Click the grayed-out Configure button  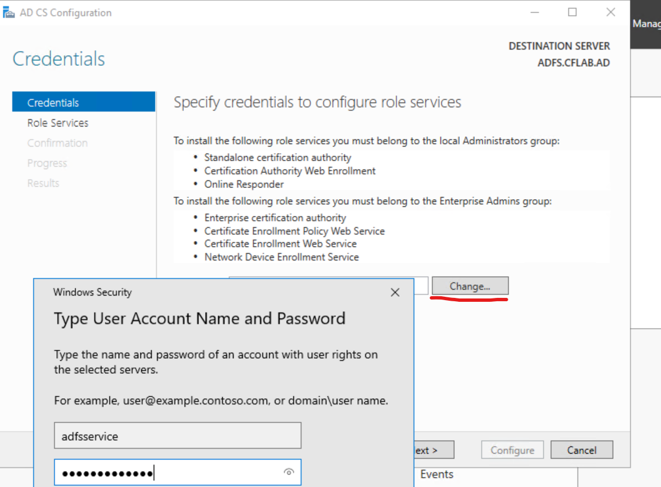pos(512,450)
